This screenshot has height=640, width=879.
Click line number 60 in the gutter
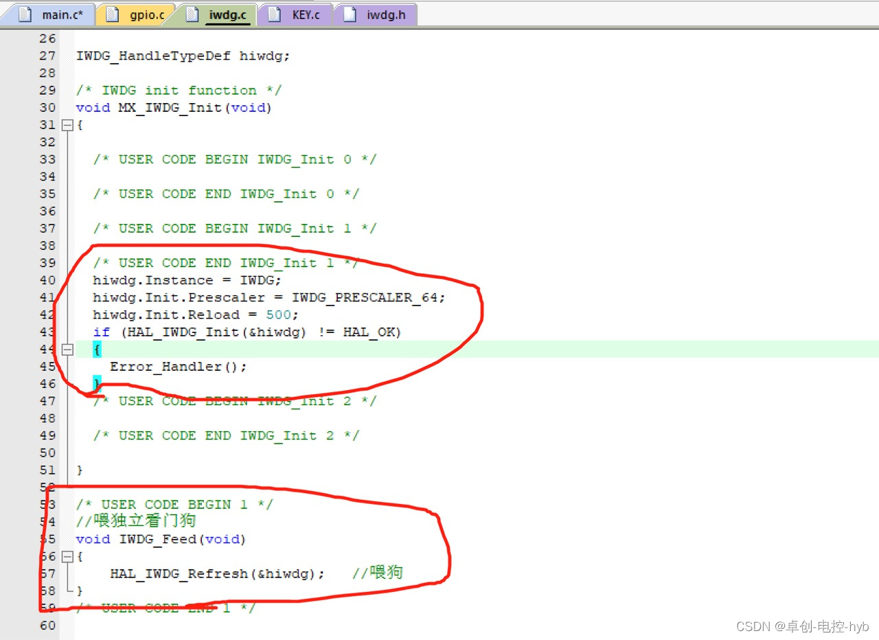pos(47,625)
